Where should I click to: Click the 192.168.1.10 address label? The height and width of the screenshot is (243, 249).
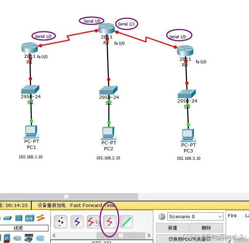(31, 157)
